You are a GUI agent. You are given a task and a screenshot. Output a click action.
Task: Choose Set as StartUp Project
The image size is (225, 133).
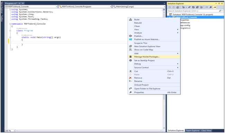coord(154,60)
